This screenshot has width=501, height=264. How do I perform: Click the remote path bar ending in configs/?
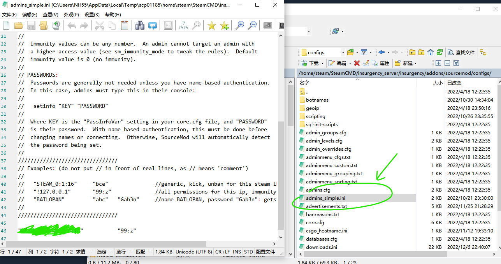[398, 73]
